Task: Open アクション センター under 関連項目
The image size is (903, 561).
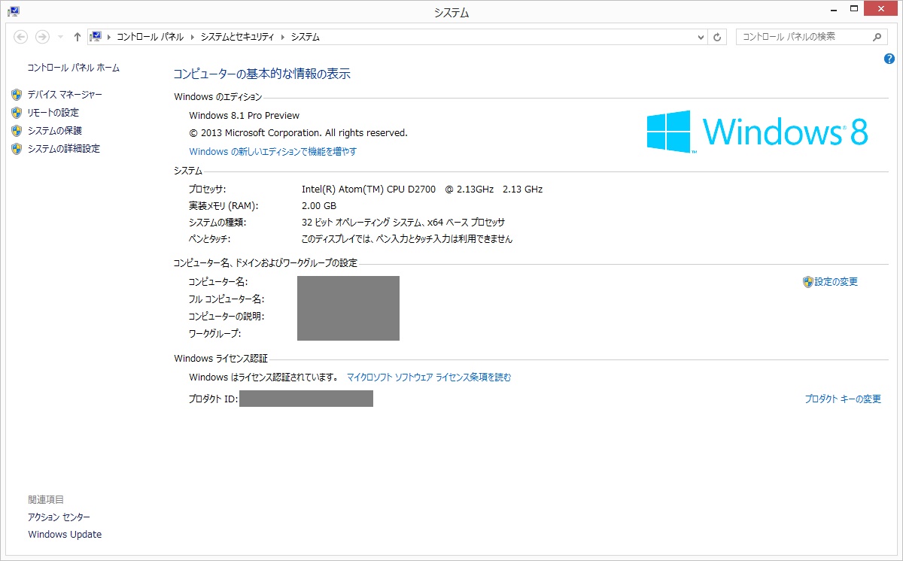Action: click(59, 517)
